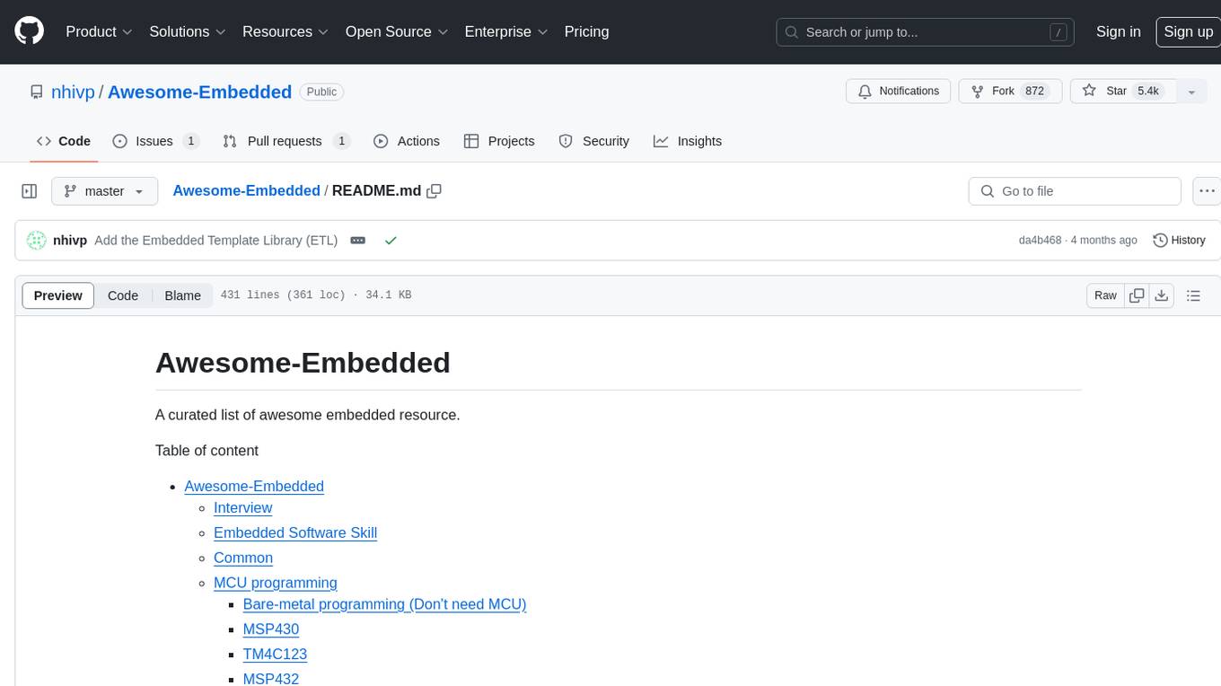Expand the Resources menu
The width and height of the screenshot is (1221, 686).
[x=285, y=31]
